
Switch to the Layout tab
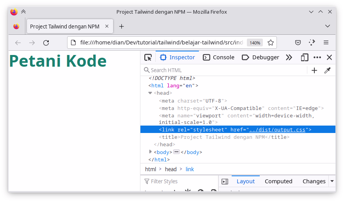tap(245, 181)
